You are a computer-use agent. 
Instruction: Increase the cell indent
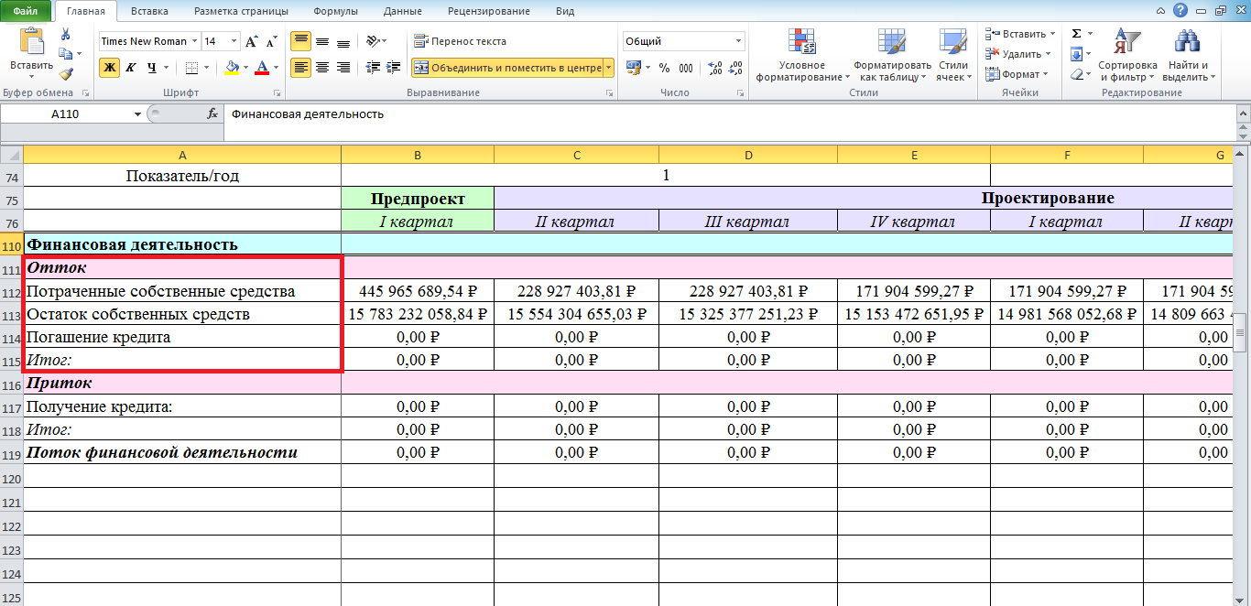(x=394, y=68)
